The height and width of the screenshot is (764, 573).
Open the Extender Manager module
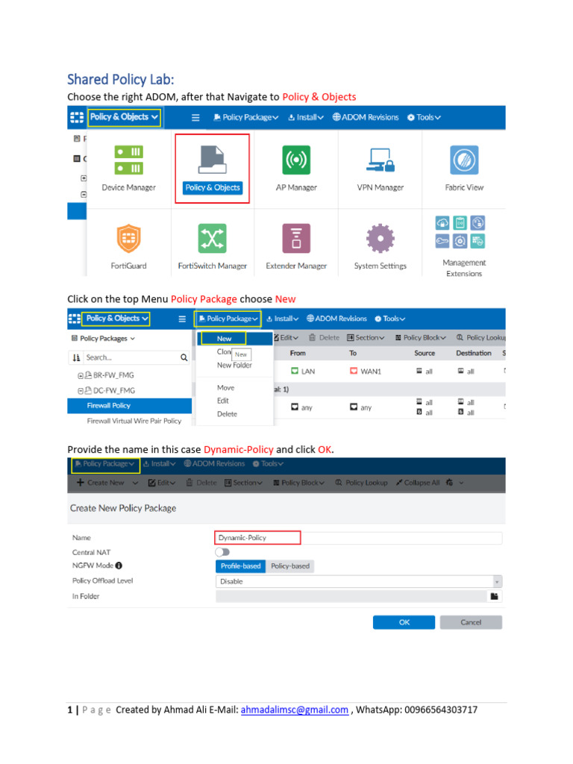click(x=296, y=247)
